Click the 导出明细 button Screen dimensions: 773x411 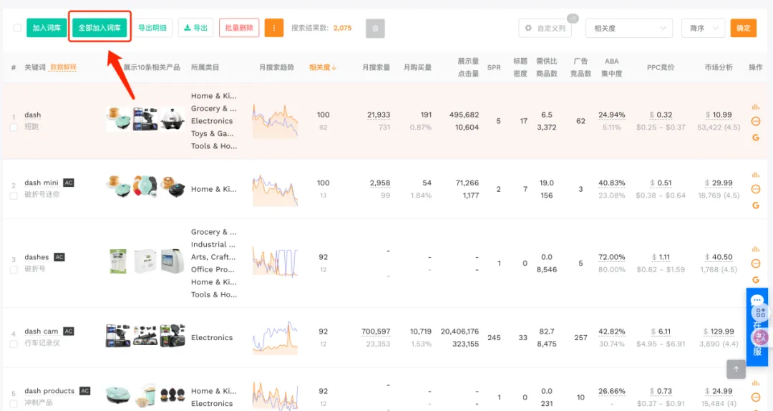pos(152,28)
